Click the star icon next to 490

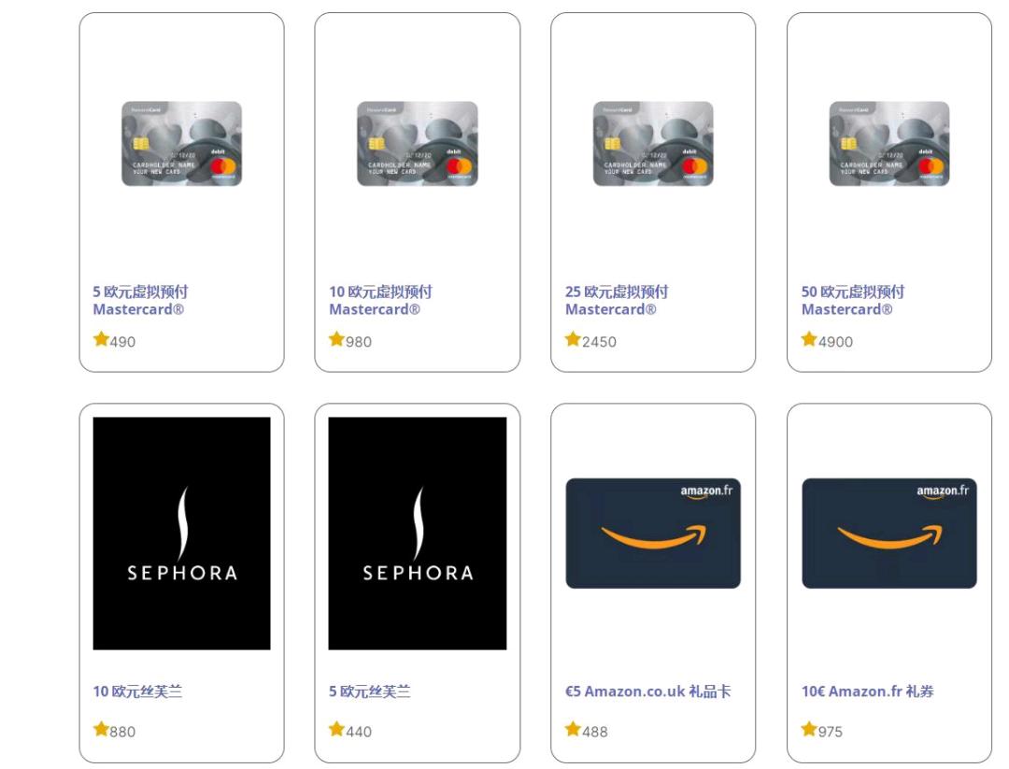click(x=101, y=339)
